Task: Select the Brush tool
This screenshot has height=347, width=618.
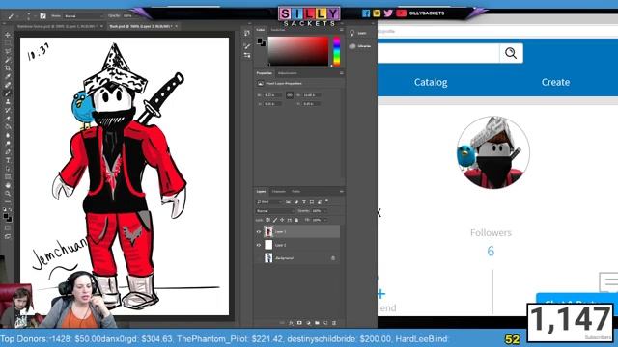Action: (8, 93)
